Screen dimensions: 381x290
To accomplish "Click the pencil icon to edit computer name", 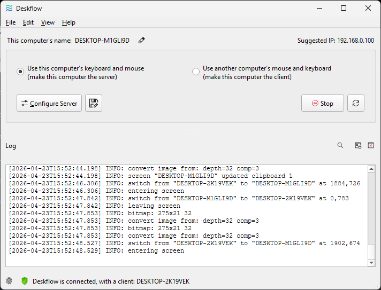I will click(142, 40).
